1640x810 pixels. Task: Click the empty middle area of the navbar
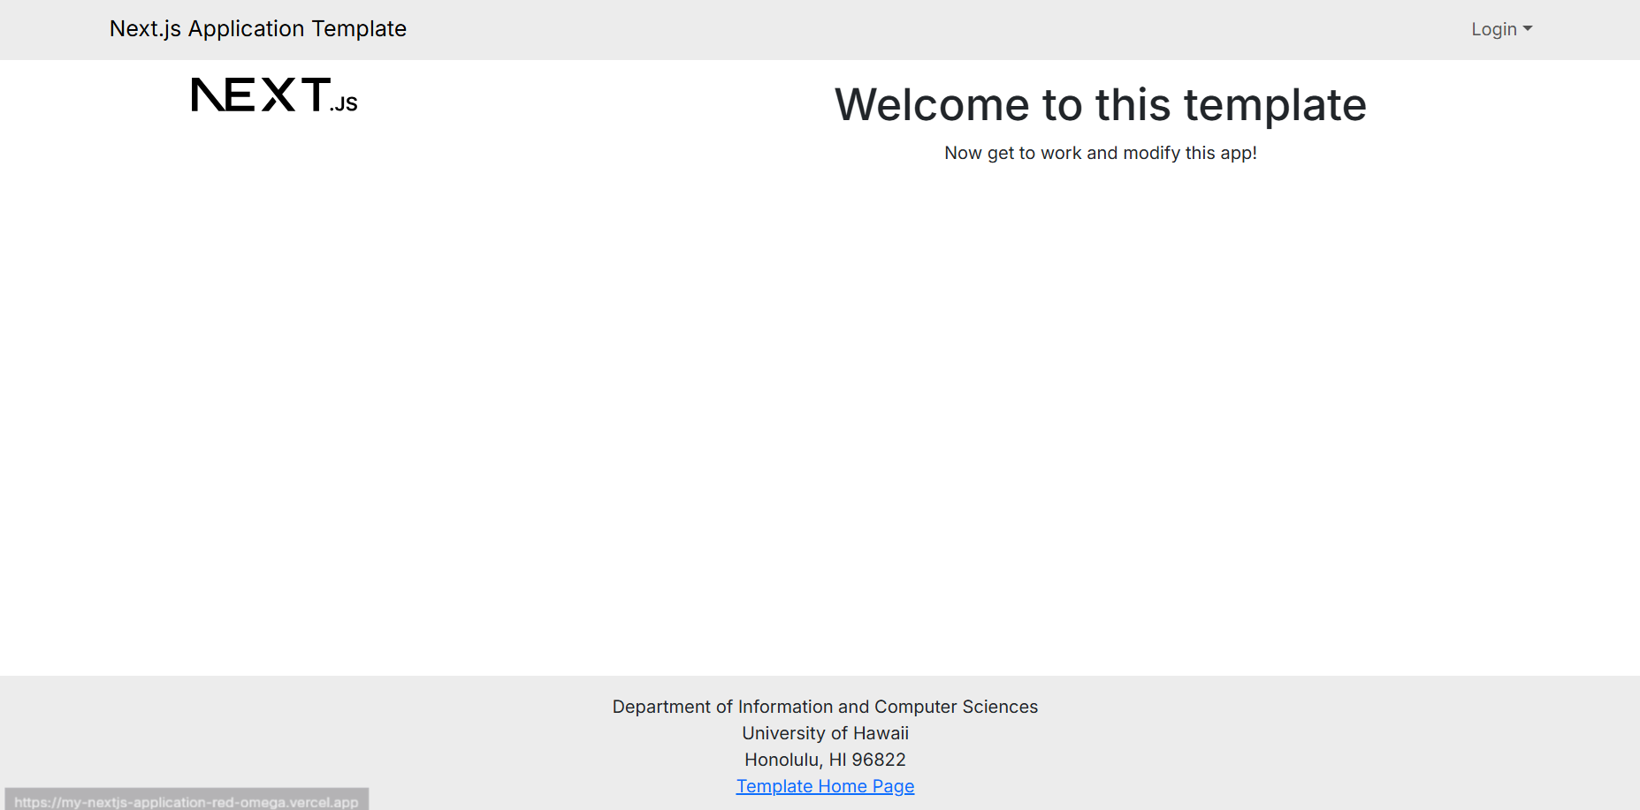click(884, 29)
